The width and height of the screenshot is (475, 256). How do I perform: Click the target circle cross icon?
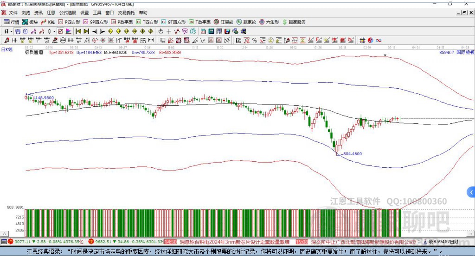[x=95, y=40]
